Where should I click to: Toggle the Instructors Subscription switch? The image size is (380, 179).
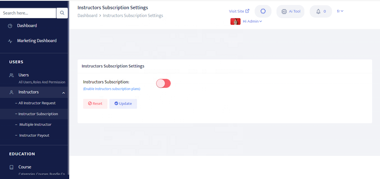163,83
